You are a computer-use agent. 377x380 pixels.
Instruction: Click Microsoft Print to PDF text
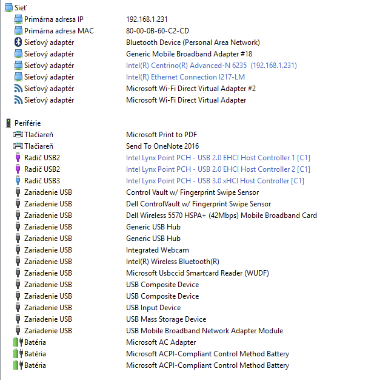pos(161,135)
